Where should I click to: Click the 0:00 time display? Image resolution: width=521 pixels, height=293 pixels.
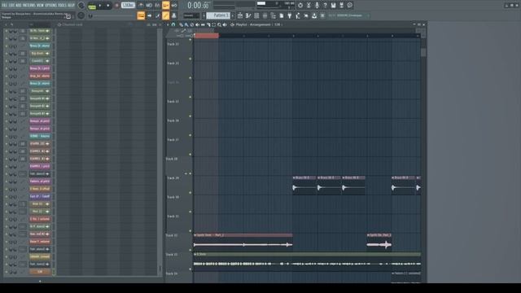tap(199, 6)
